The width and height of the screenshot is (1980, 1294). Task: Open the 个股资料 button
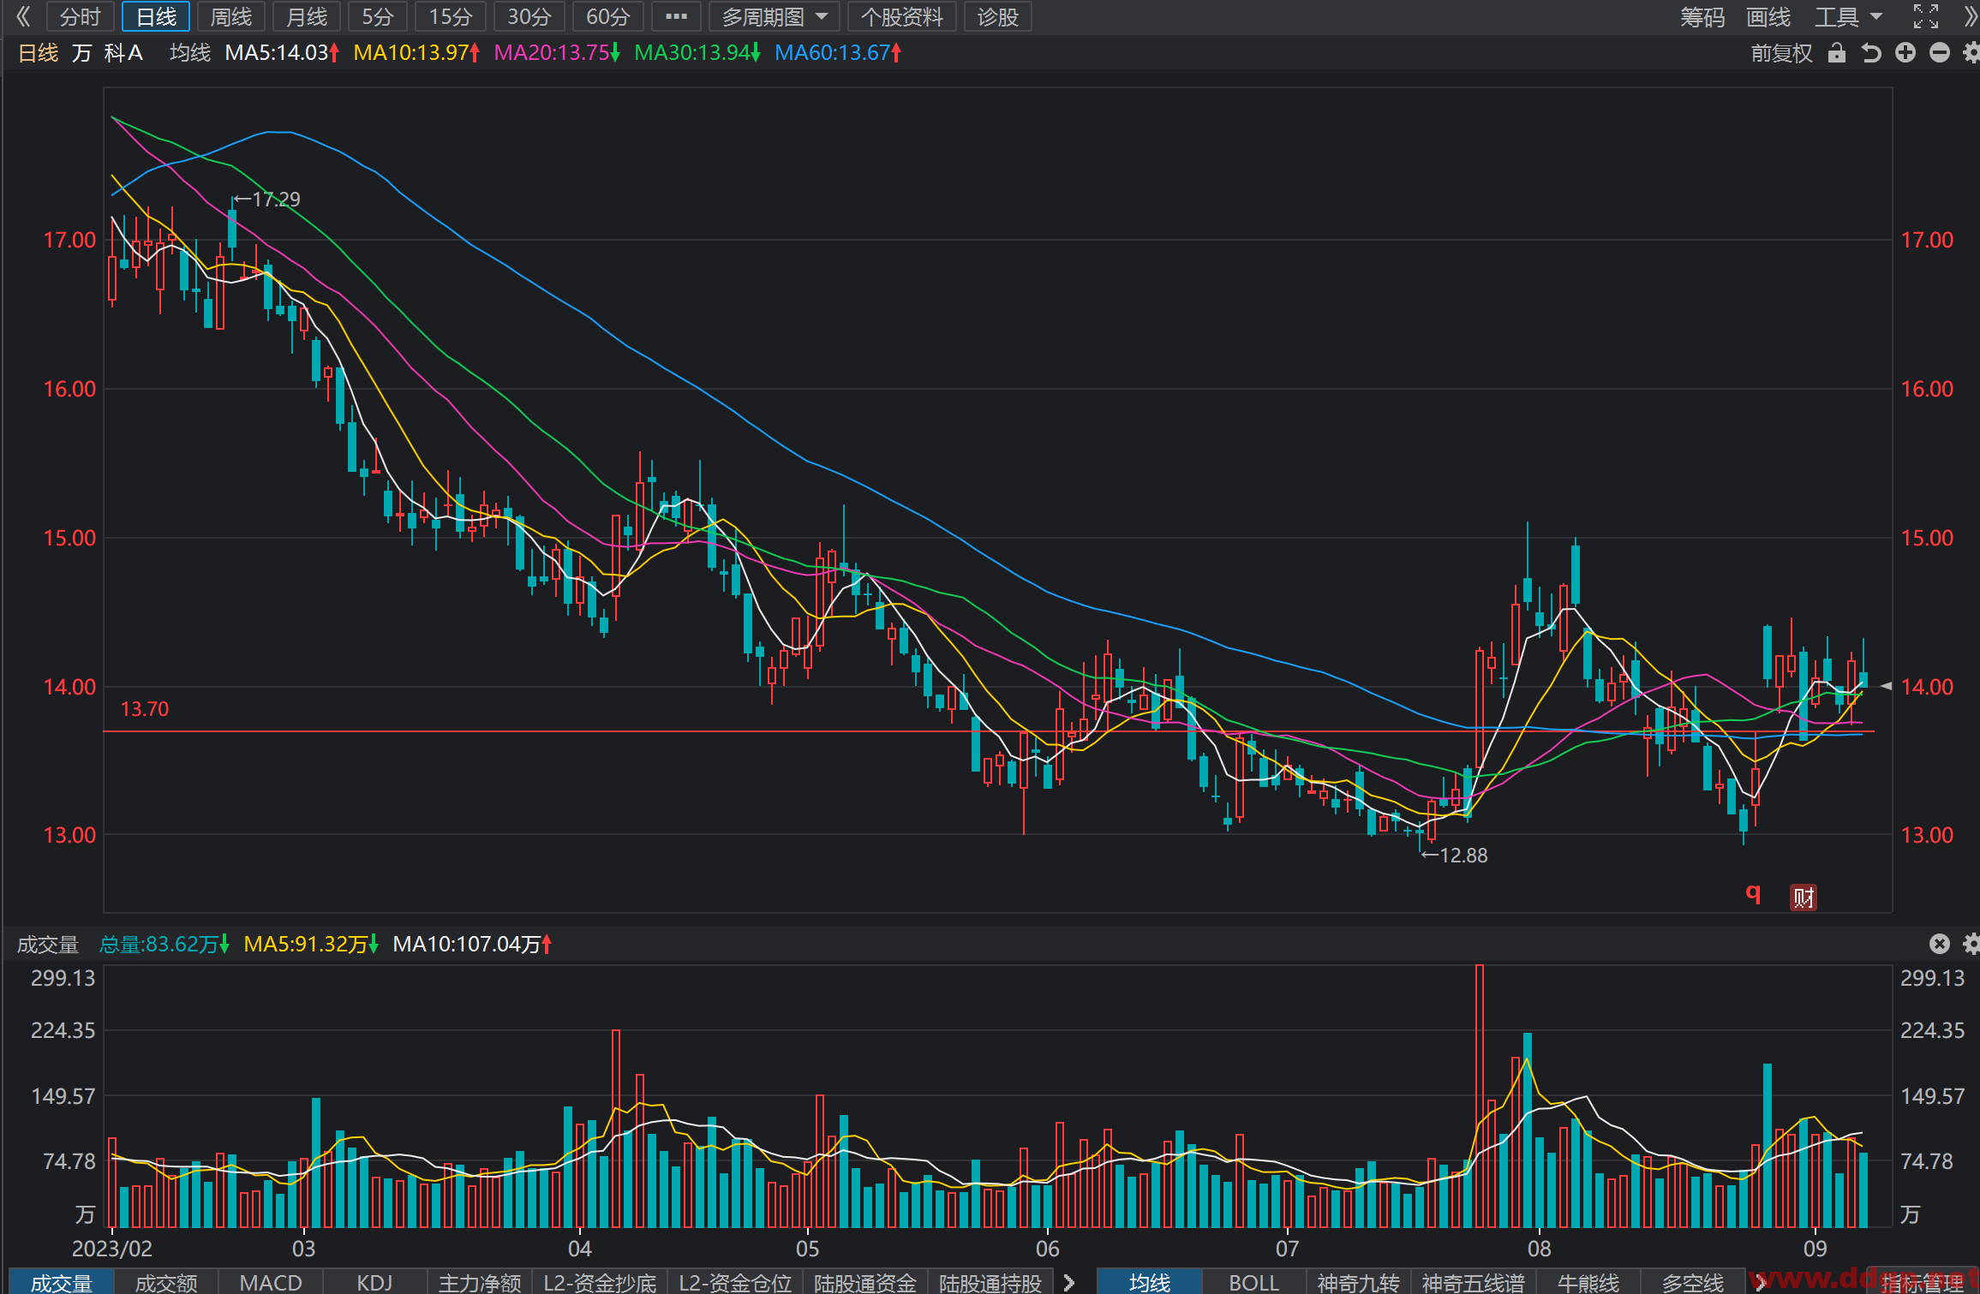901,17
